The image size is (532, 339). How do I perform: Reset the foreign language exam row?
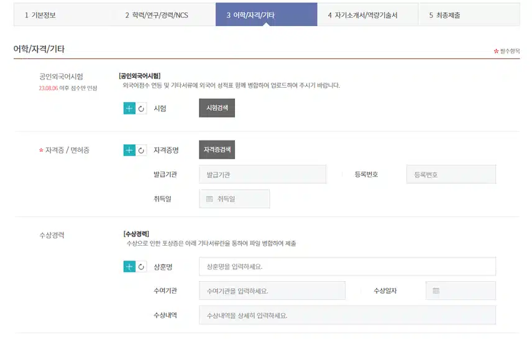point(141,109)
